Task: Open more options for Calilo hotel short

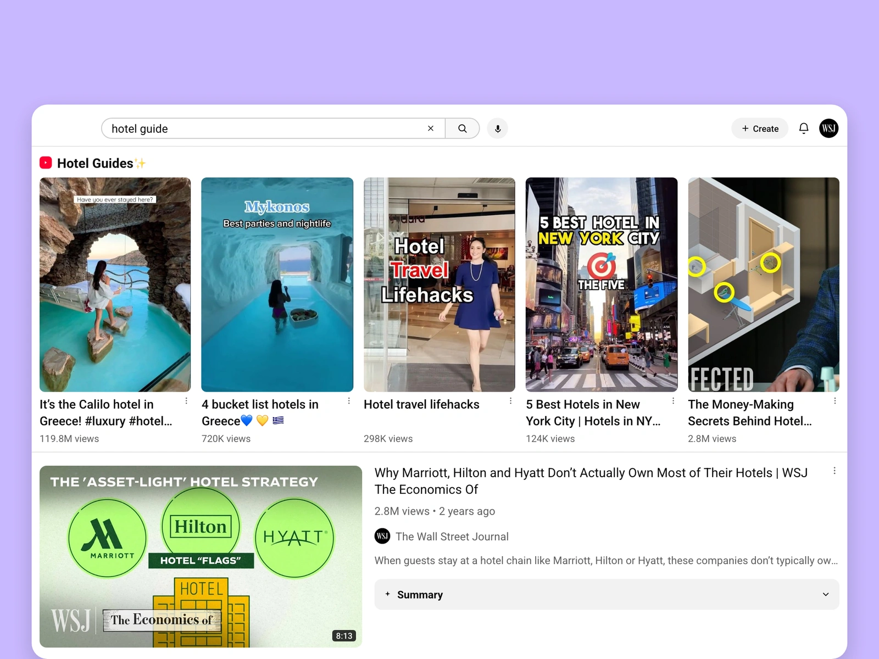Action: click(186, 401)
